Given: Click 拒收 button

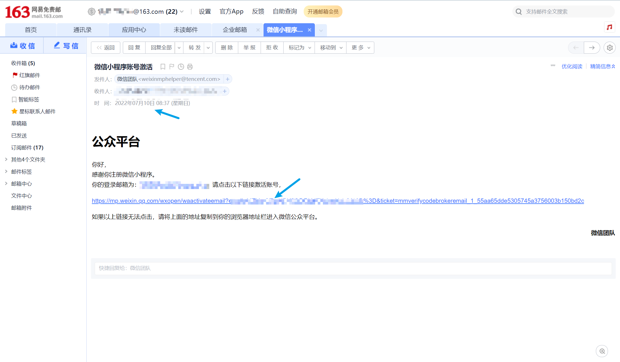Looking at the screenshot, I should coord(272,48).
